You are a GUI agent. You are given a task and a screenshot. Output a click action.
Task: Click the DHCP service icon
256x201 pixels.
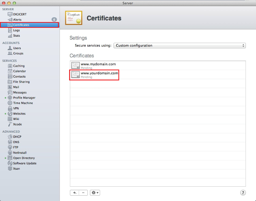(10, 137)
